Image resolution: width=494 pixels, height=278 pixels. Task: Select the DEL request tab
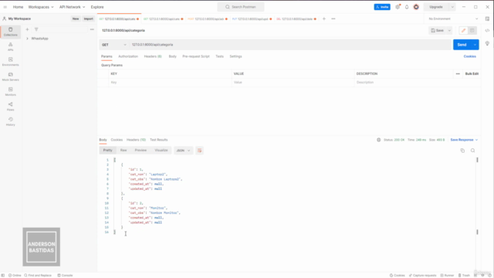point(296,19)
